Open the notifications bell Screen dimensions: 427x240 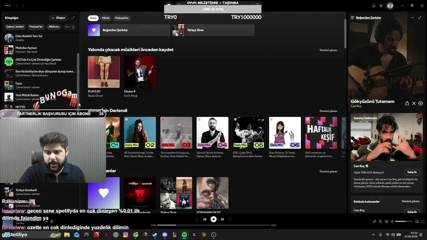tap(374, 6)
